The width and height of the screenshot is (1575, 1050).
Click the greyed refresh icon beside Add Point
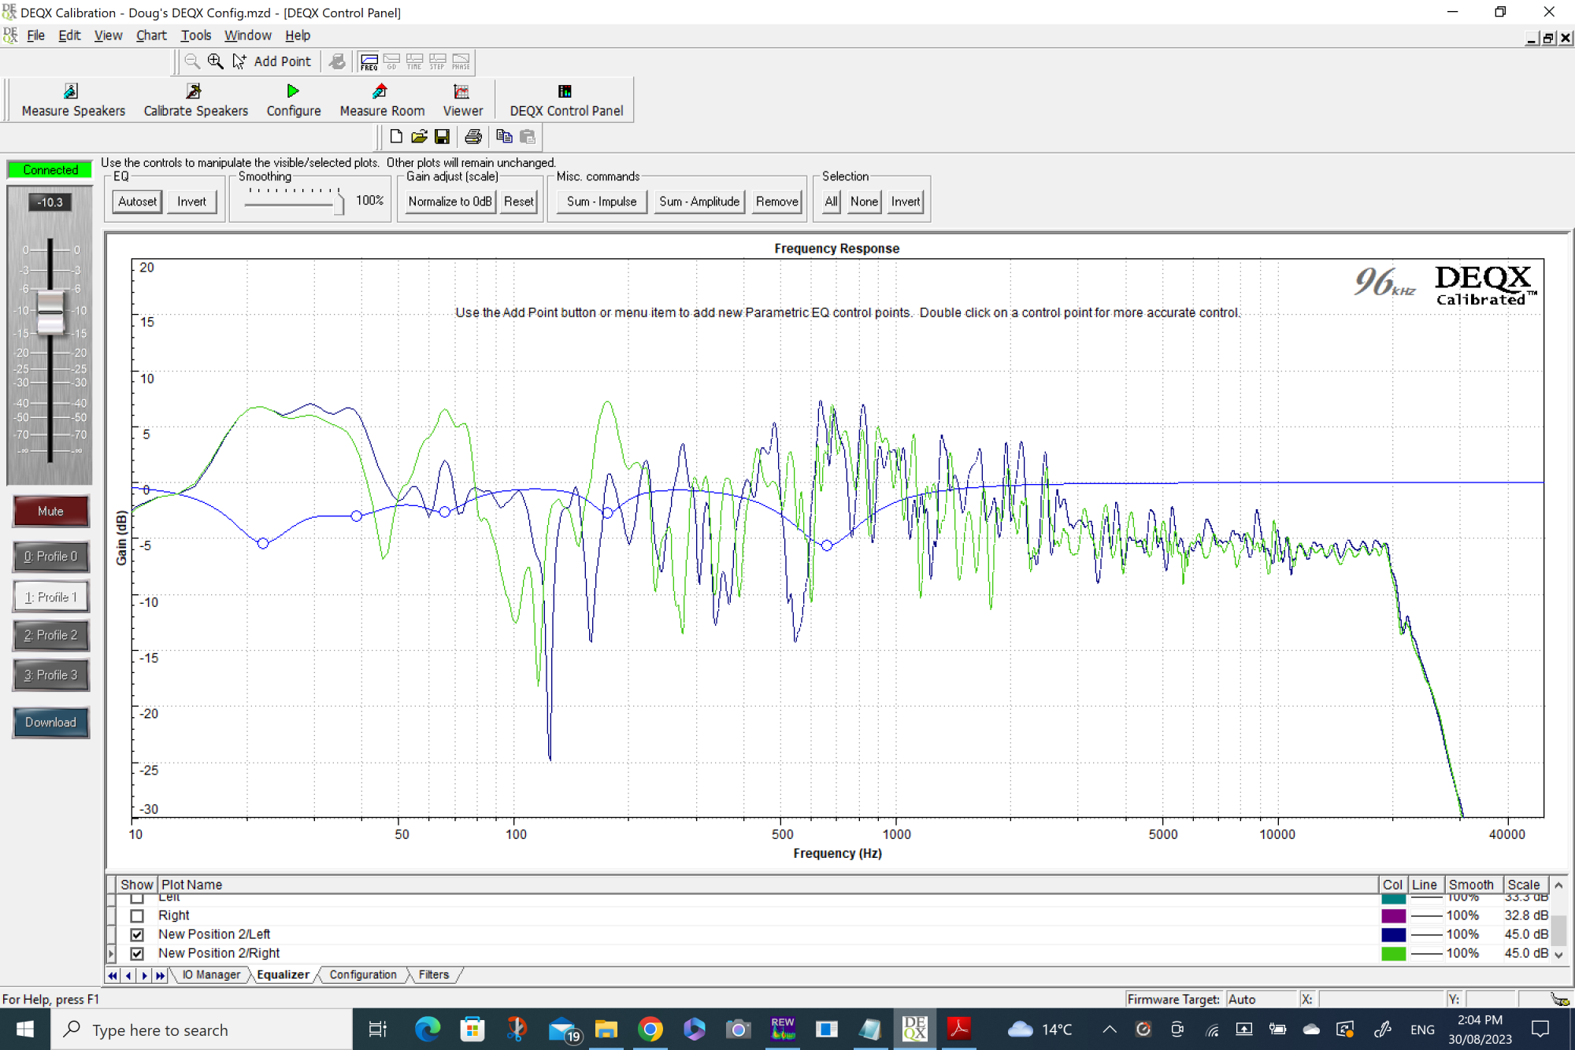tap(337, 61)
